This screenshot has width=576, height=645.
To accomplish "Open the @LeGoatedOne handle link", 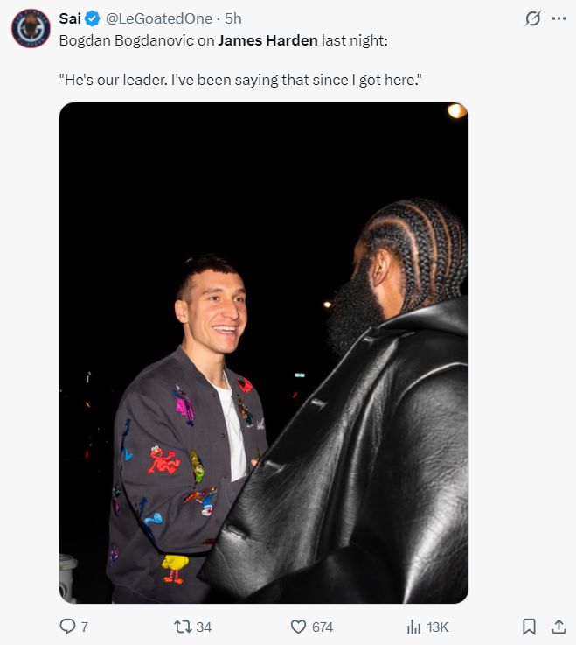I will point(159,18).
